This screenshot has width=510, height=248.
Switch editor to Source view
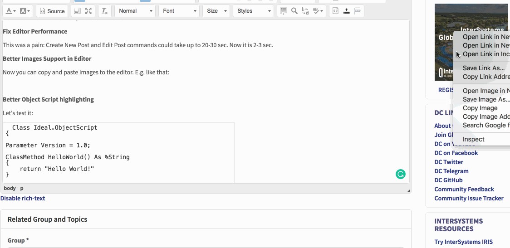[52, 11]
